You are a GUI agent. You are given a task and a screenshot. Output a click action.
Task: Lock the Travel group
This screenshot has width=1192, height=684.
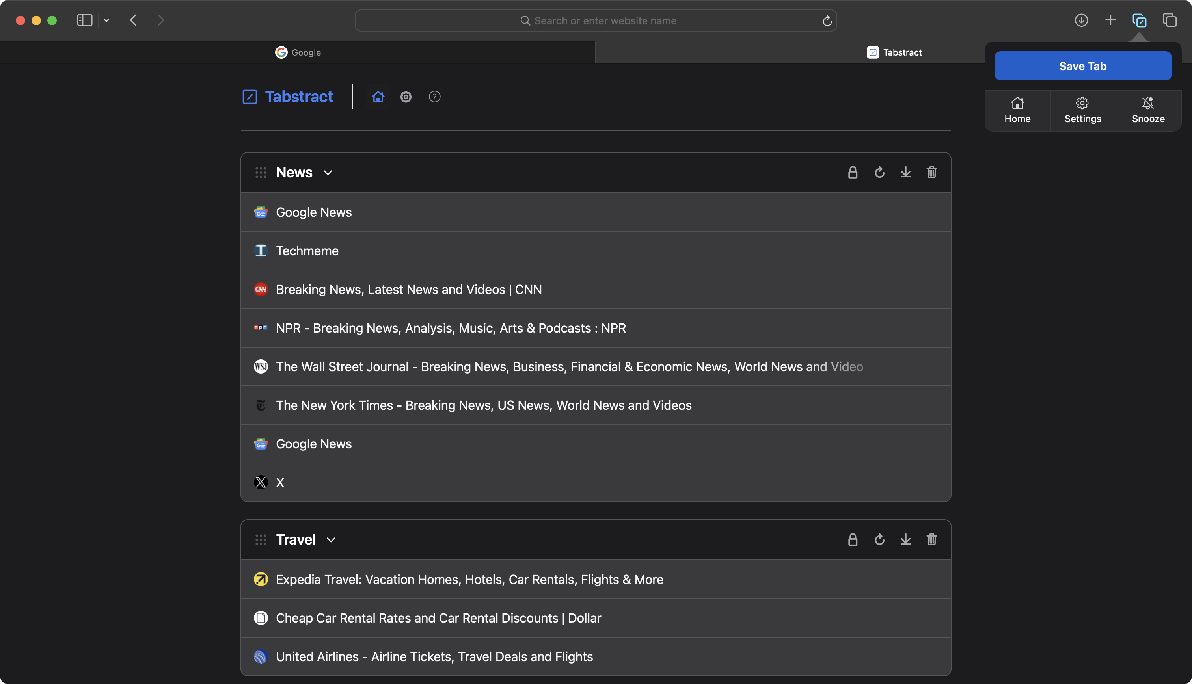[x=852, y=539]
